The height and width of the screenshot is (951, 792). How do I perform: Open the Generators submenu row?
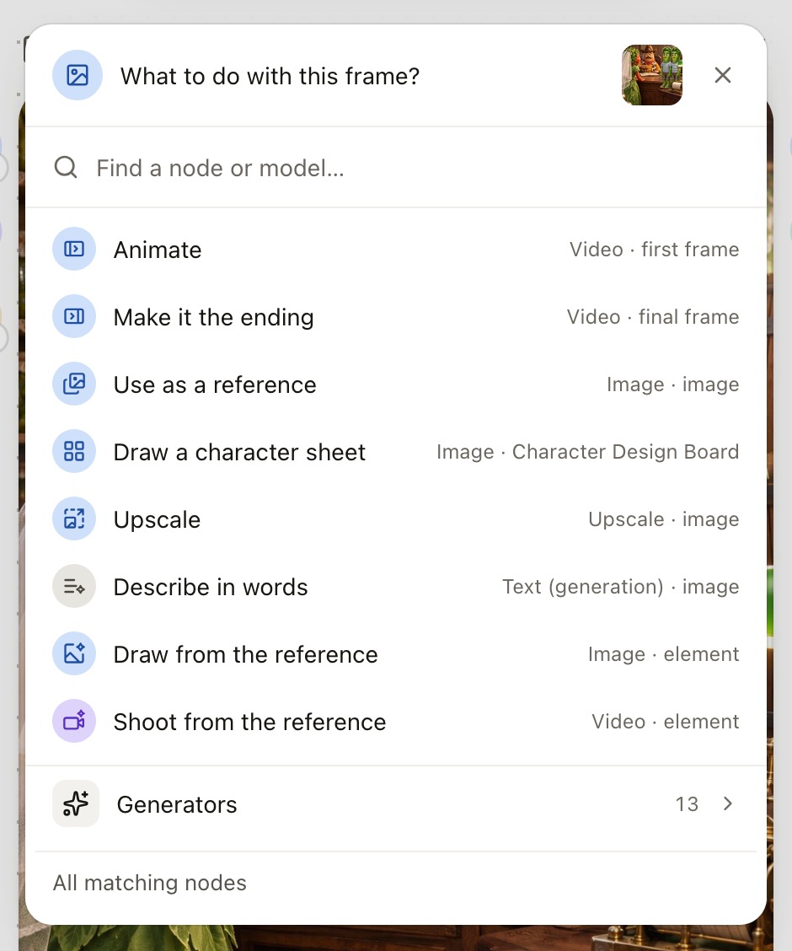(x=396, y=803)
